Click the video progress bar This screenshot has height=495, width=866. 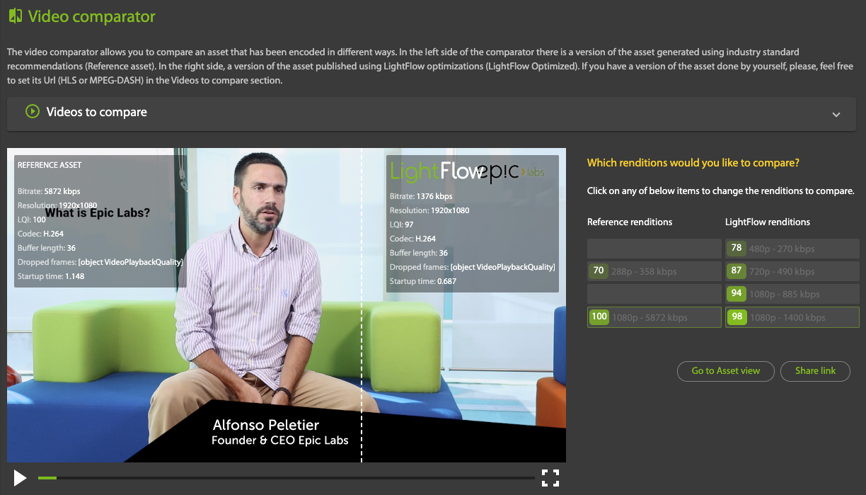click(x=283, y=478)
